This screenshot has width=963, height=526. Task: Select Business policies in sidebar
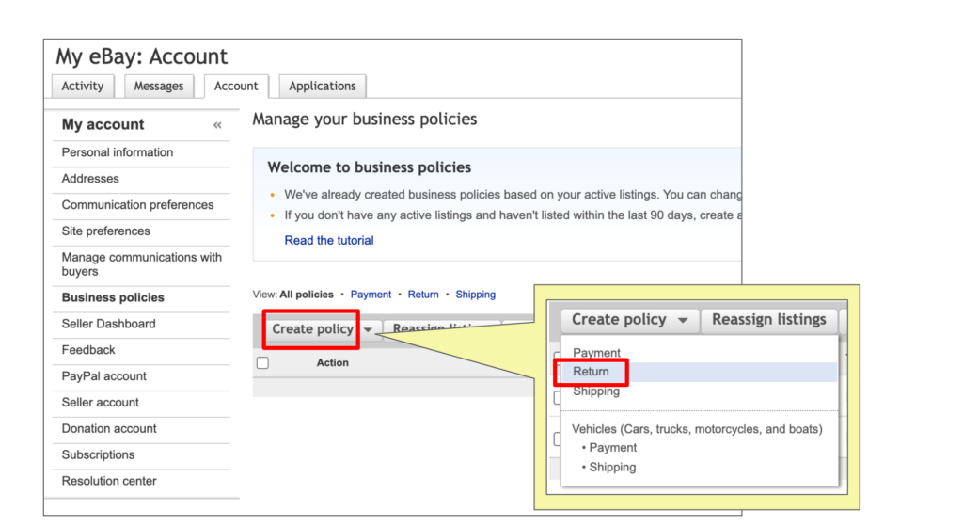[113, 297]
